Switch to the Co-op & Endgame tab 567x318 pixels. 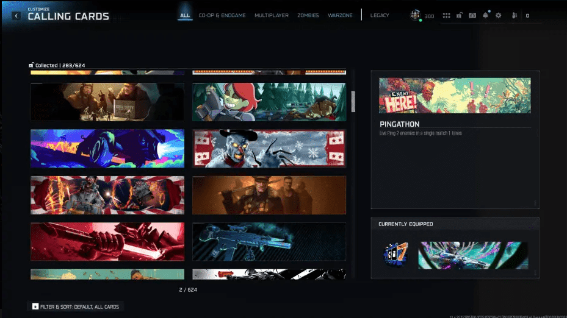tap(222, 15)
